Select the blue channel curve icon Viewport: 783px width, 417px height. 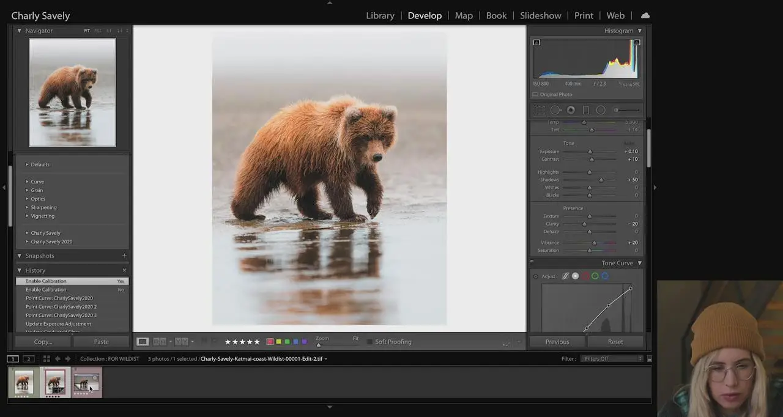tap(604, 276)
